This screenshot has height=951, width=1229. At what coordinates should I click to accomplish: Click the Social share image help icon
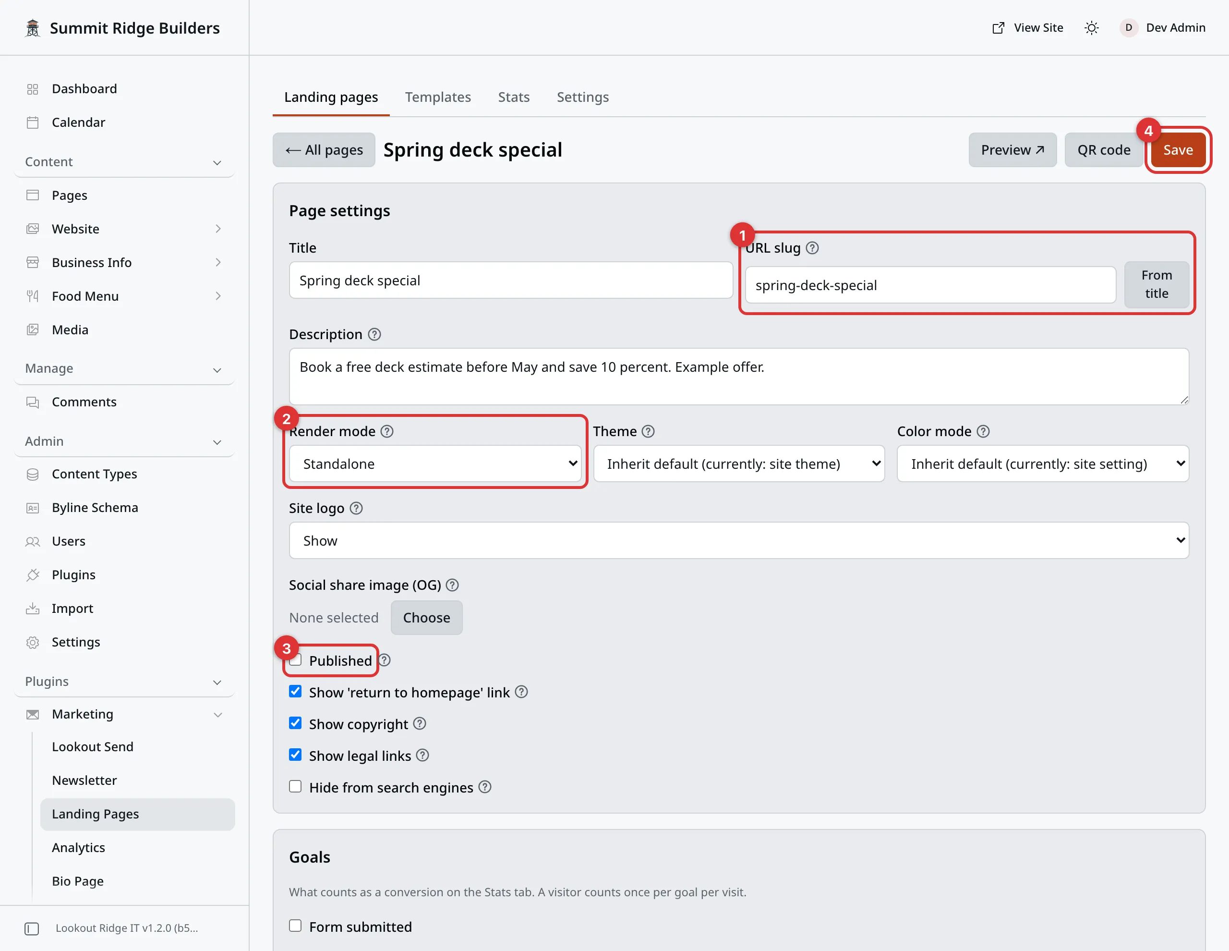(x=452, y=585)
